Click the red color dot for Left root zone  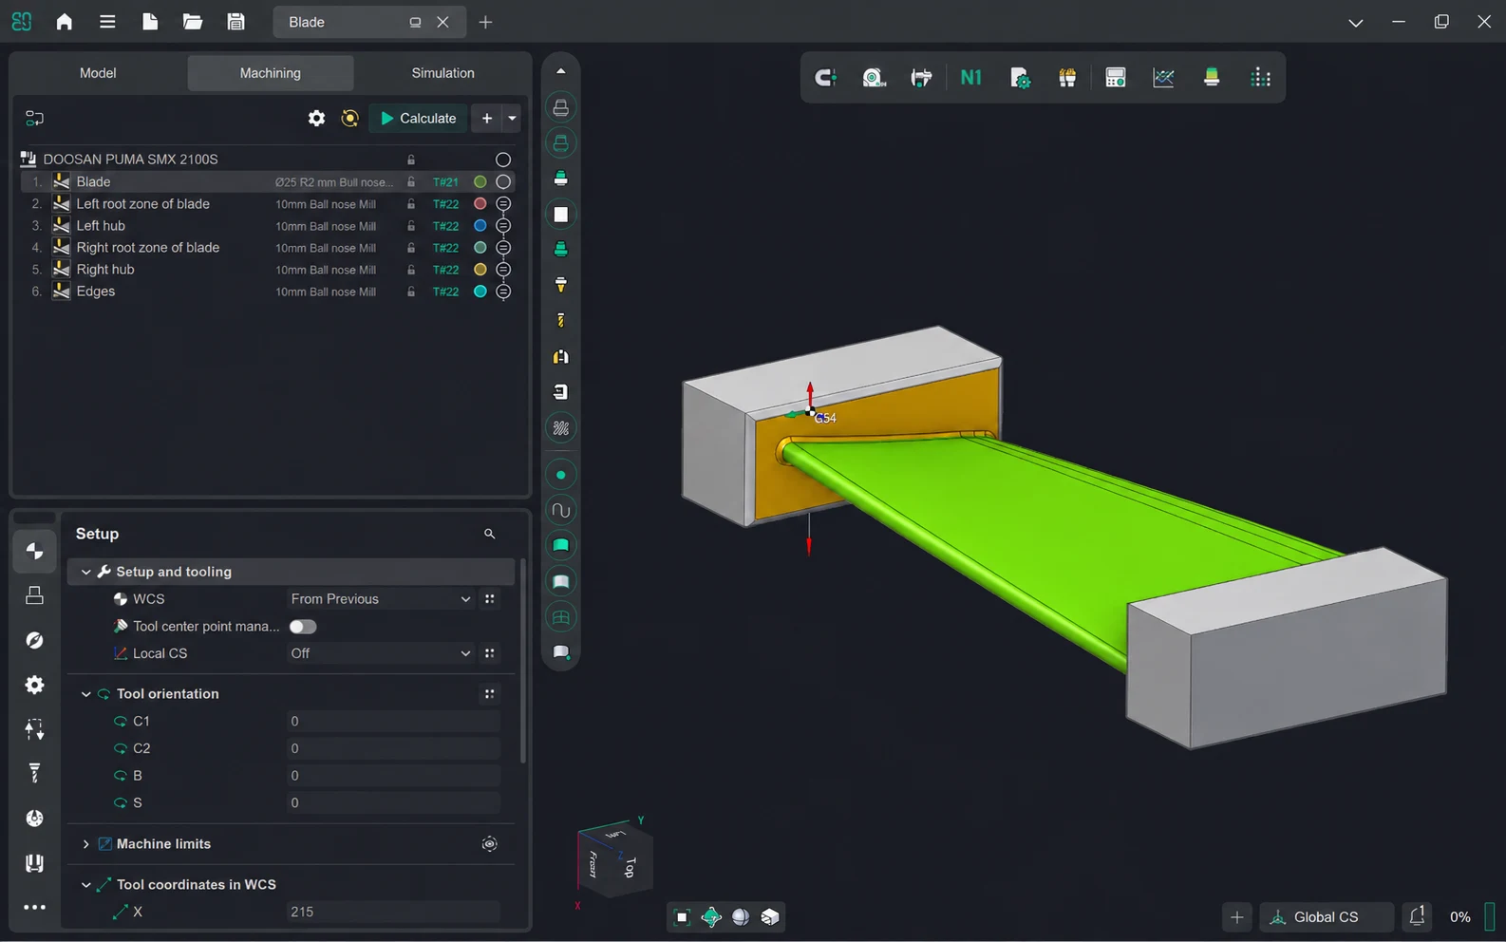480,204
